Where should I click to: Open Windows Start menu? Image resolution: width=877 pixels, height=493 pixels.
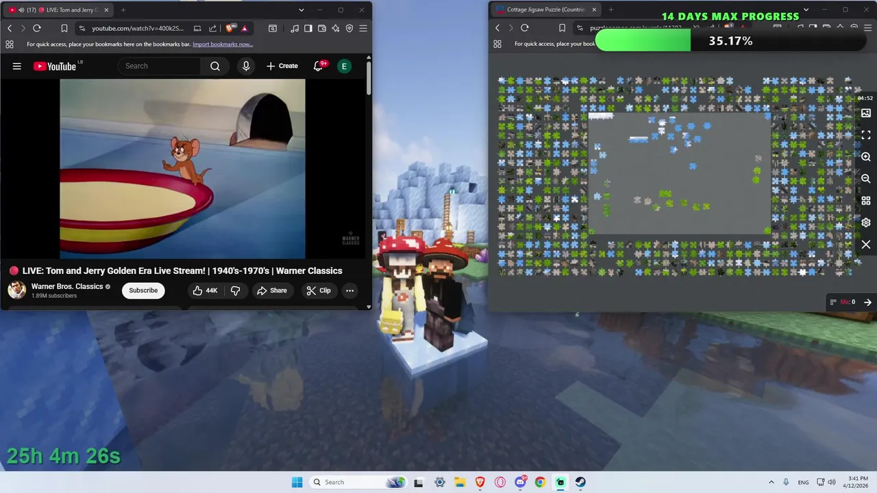(x=297, y=482)
